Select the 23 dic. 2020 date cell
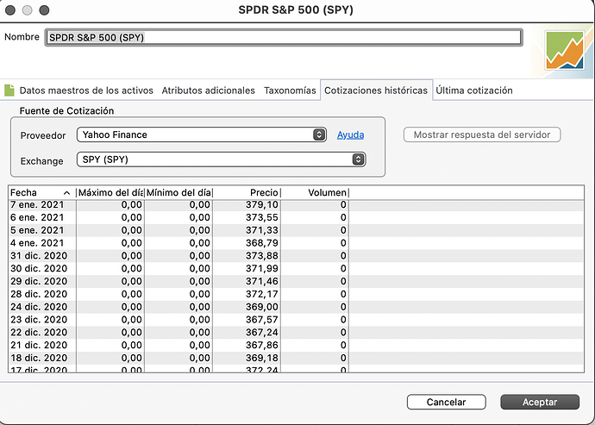Screen dimensions: 595x425 pyautogui.click(x=39, y=320)
